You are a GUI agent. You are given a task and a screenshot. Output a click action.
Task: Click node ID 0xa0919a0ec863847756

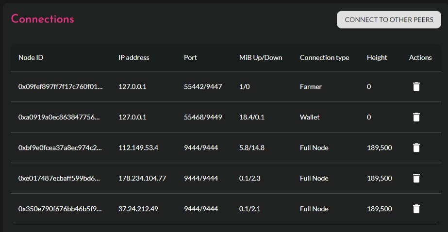pyautogui.click(x=59, y=117)
